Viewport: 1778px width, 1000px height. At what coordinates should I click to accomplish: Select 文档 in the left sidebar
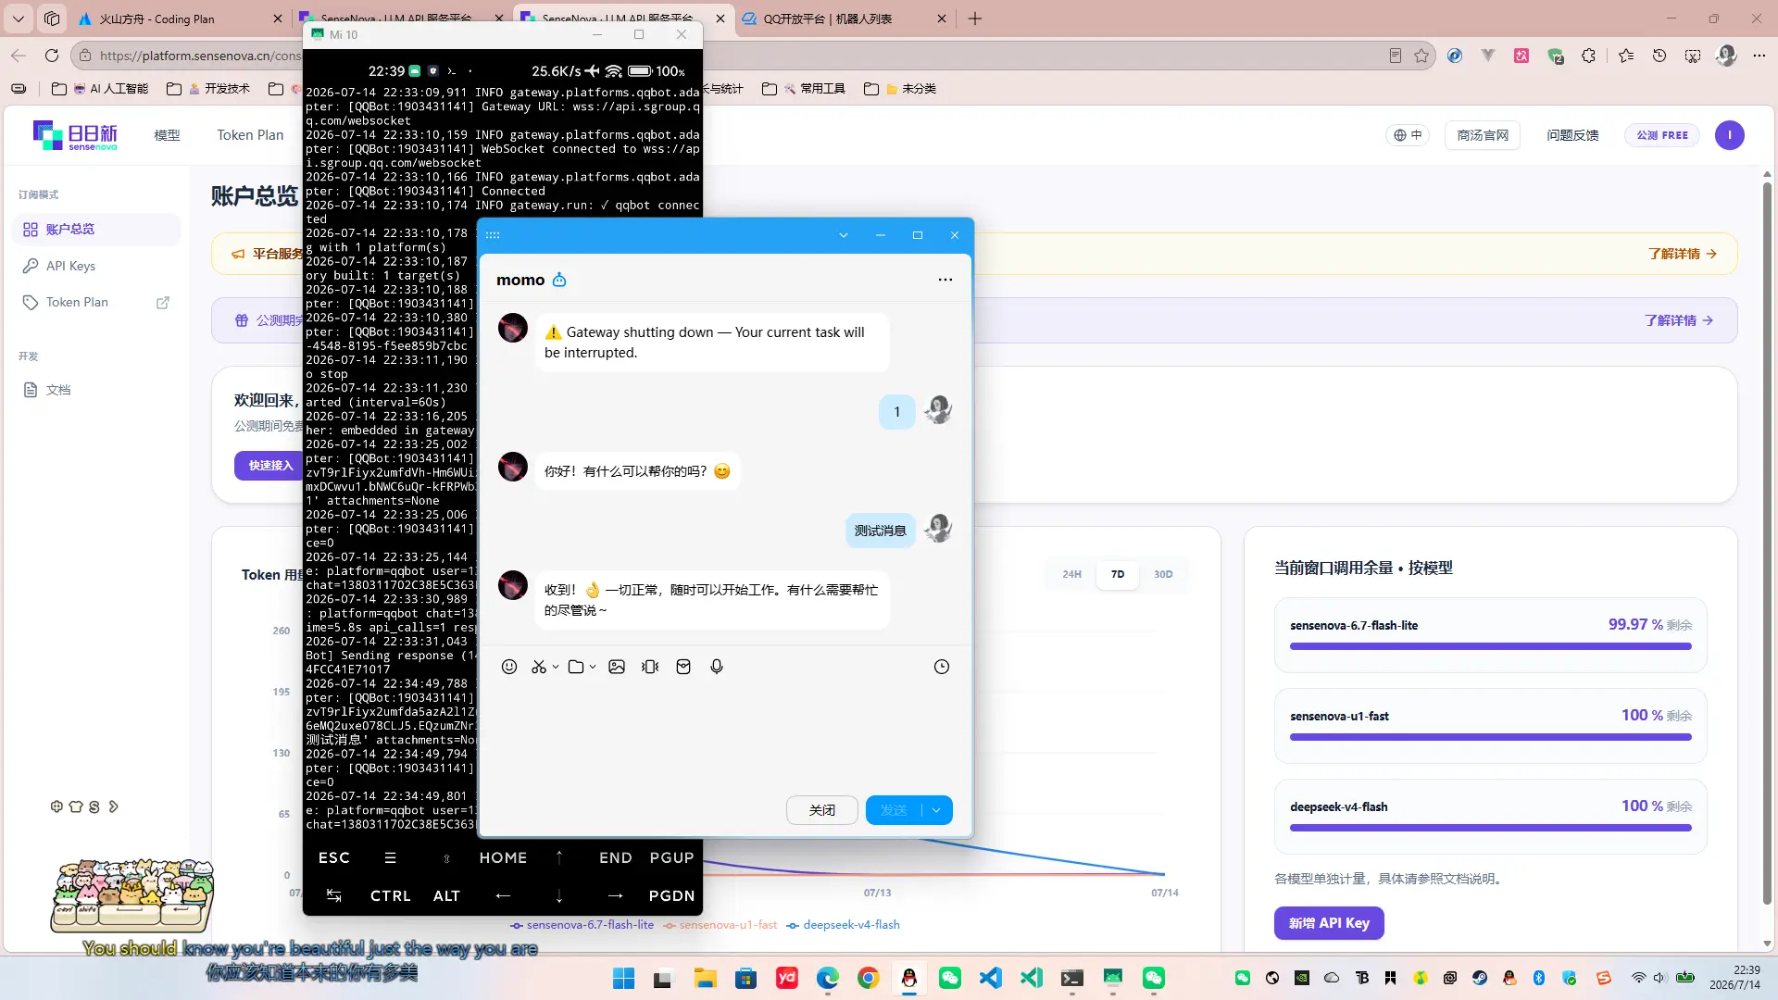tap(96, 390)
